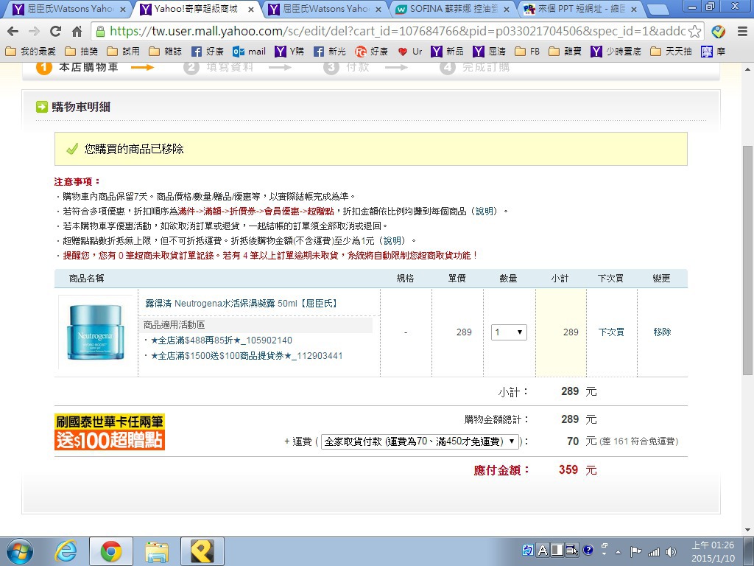Bookmark this page with star icon
The width and height of the screenshot is (754, 566).
coord(695,32)
